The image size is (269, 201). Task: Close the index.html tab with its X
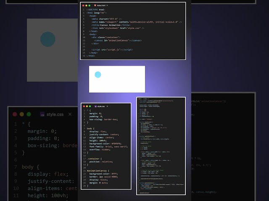click(107, 5)
